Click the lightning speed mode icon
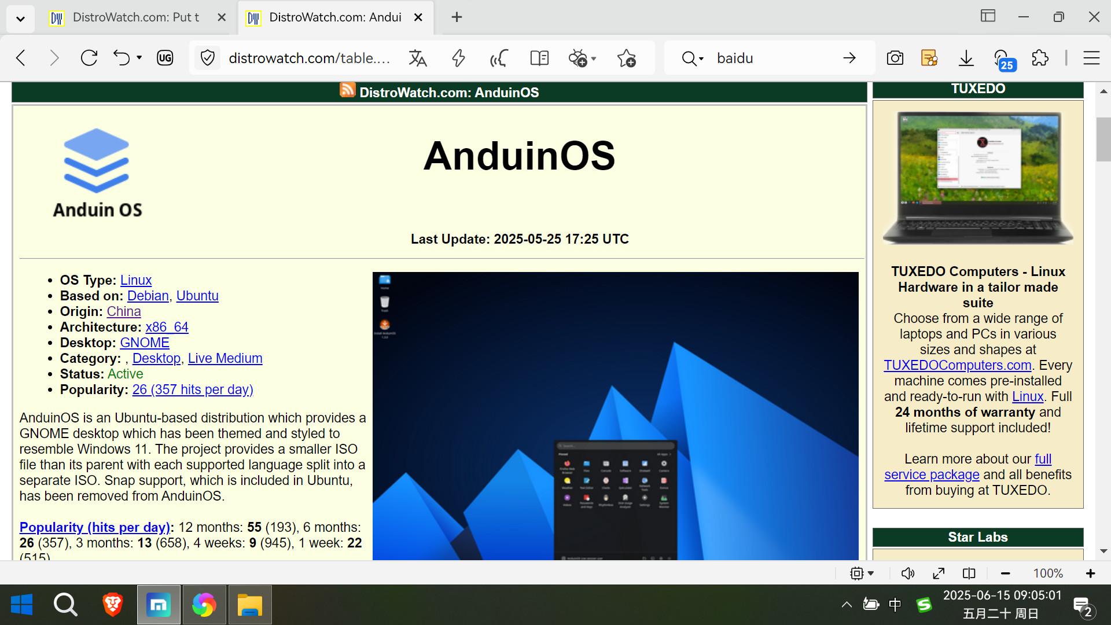 click(458, 58)
